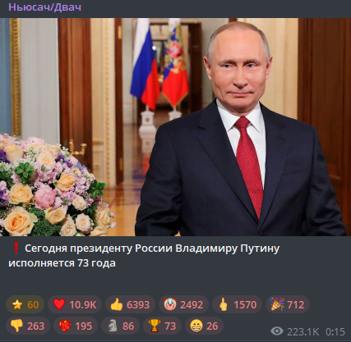The height and width of the screenshot is (342, 351).
Task: Click the eye views counter icon
Action: pos(277,331)
